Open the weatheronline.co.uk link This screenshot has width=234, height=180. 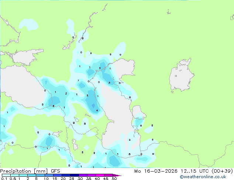[203, 177]
